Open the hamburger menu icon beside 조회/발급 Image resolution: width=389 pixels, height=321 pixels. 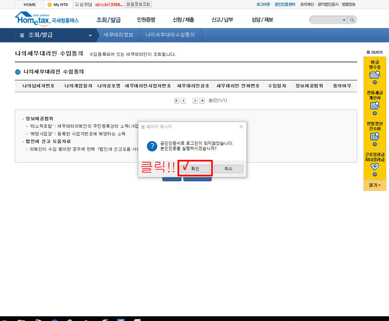pyautogui.click(x=22, y=35)
